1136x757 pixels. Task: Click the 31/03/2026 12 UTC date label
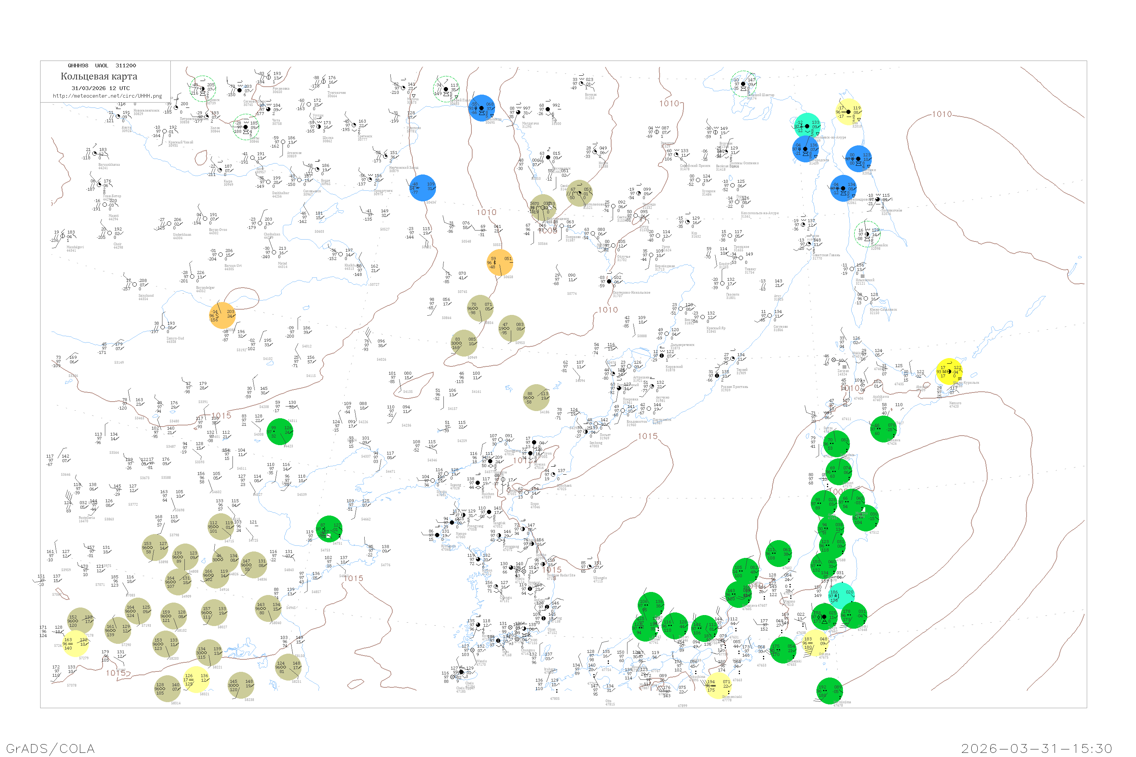tap(100, 88)
